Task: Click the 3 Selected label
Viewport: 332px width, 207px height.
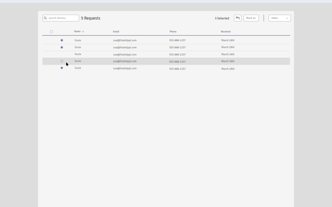Action: pos(222,18)
